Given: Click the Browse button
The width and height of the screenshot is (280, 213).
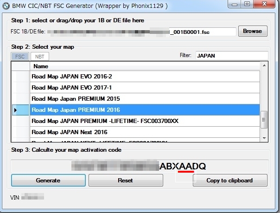Looking at the screenshot, I should (x=253, y=31).
